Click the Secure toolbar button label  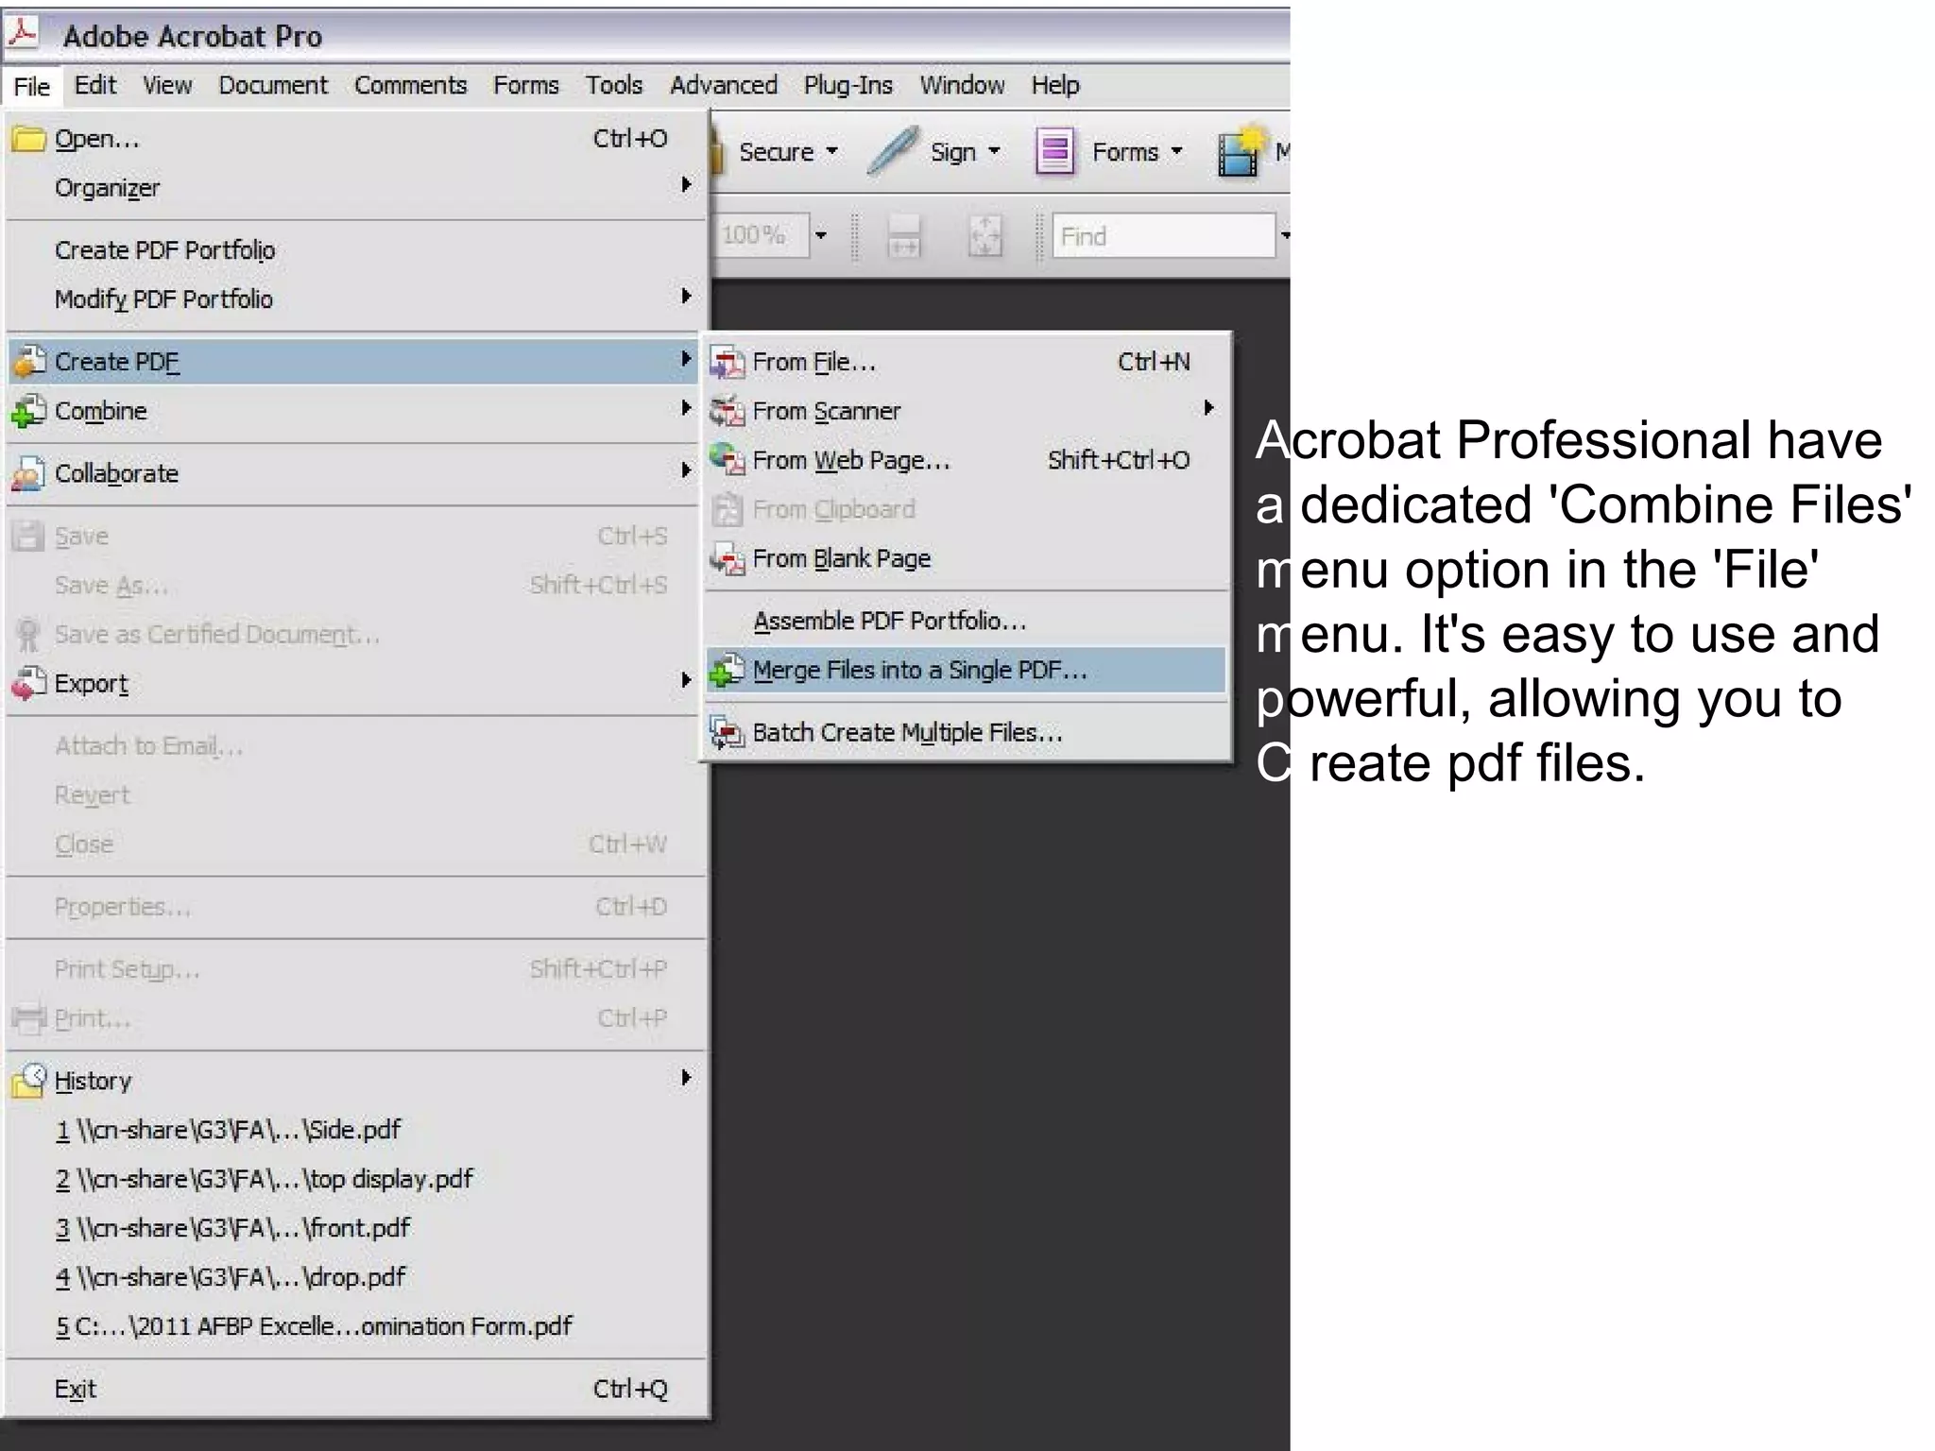click(776, 152)
